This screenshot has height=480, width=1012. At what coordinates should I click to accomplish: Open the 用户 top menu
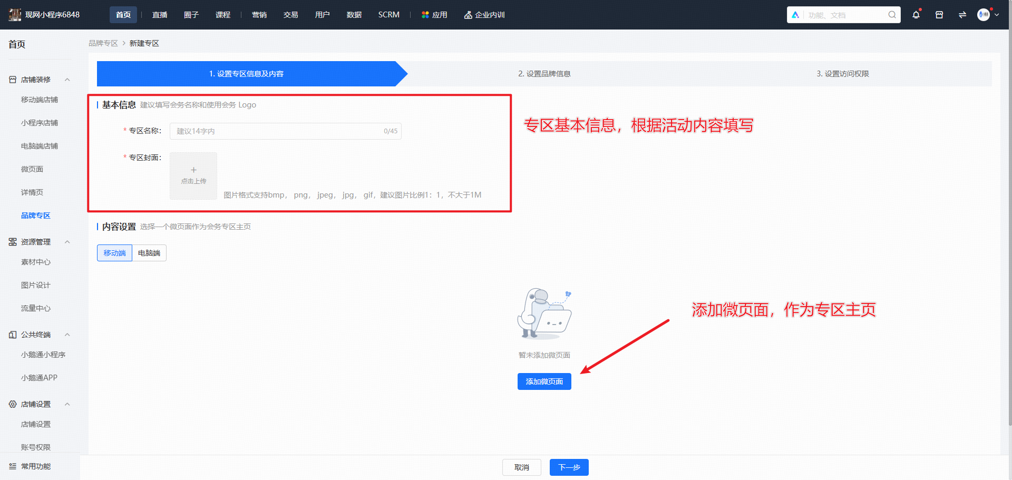coord(323,15)
